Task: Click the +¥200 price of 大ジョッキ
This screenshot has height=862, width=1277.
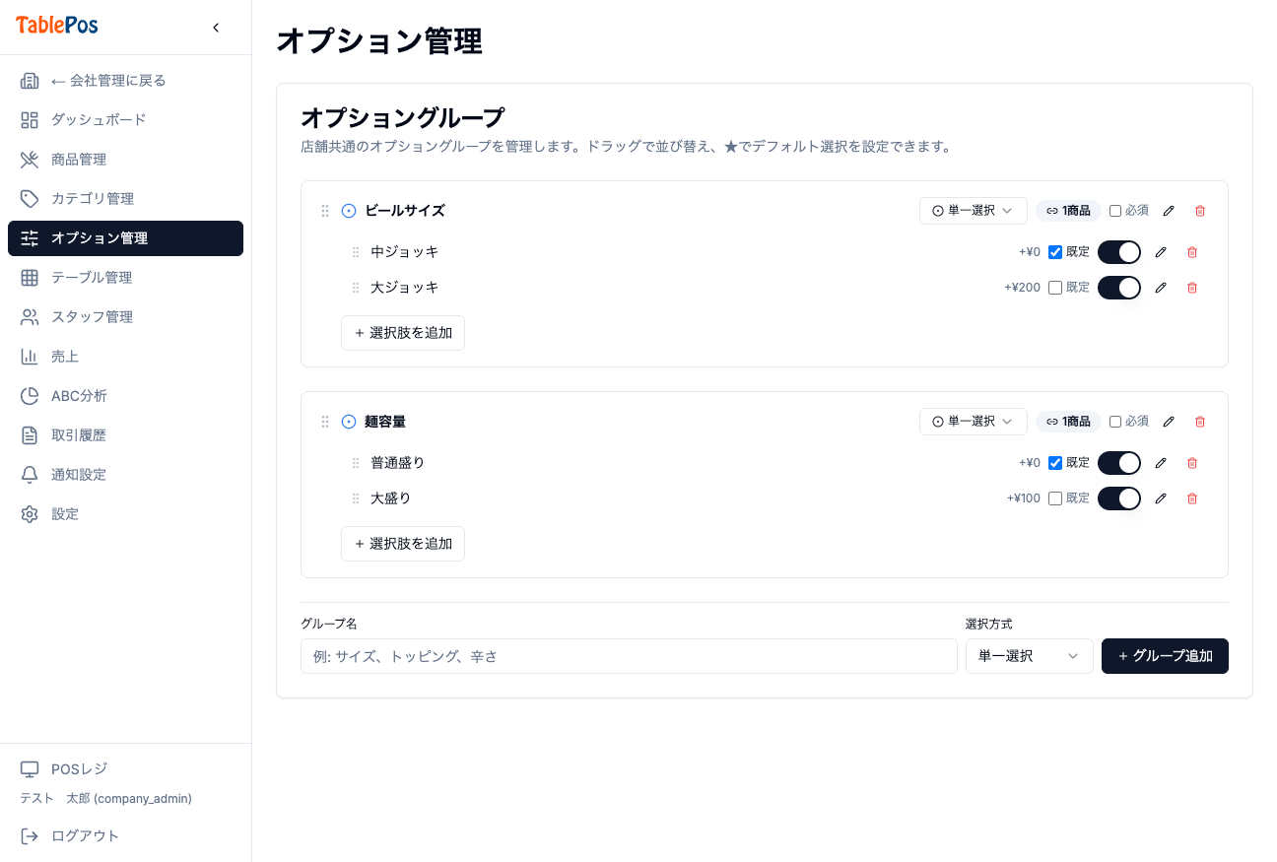Action: pyautogui.click(x=1023, y=288)
